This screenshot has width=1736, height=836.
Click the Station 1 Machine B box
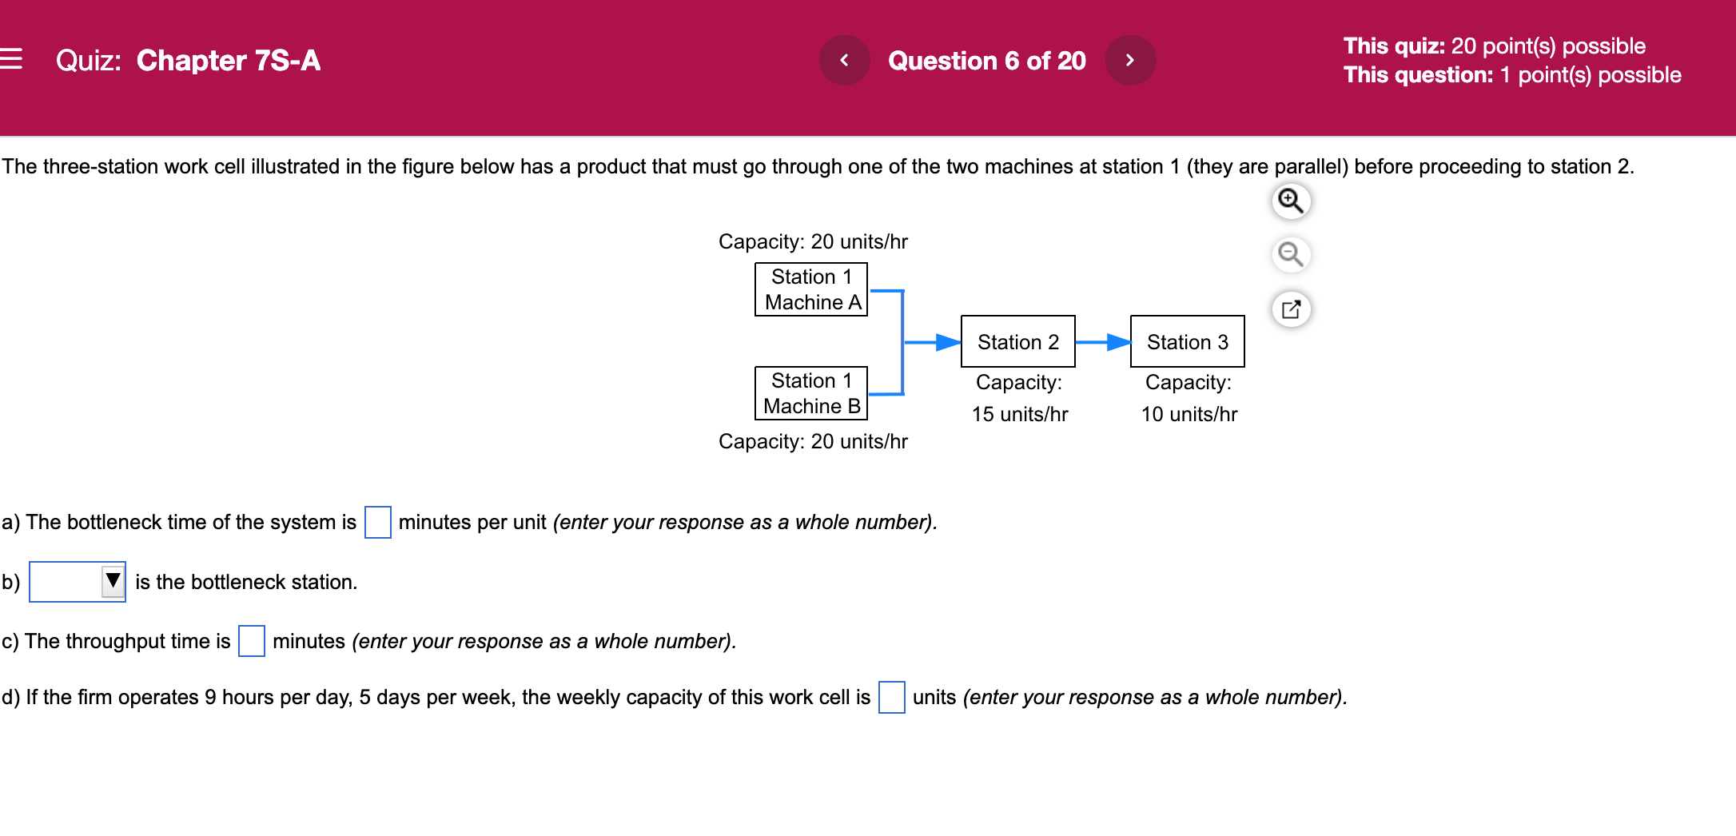coord(810,392)
